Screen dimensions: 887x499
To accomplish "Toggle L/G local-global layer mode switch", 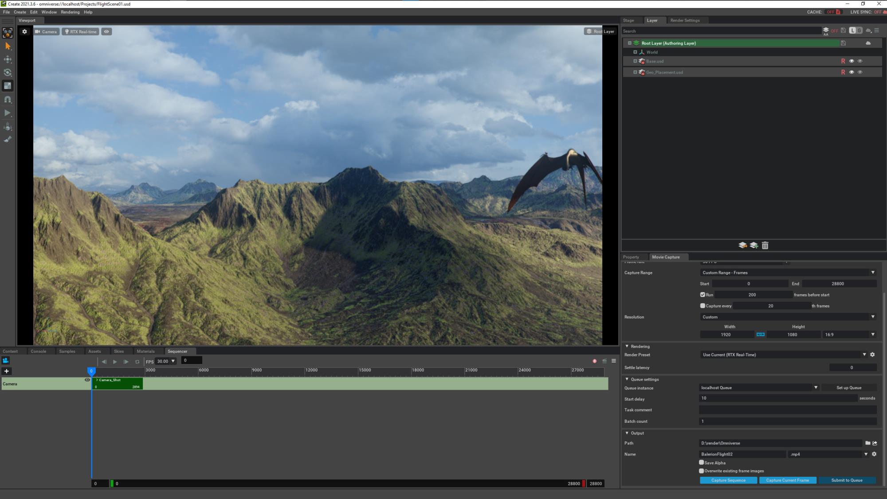I will pyautogui.click(x=856, y=31).
